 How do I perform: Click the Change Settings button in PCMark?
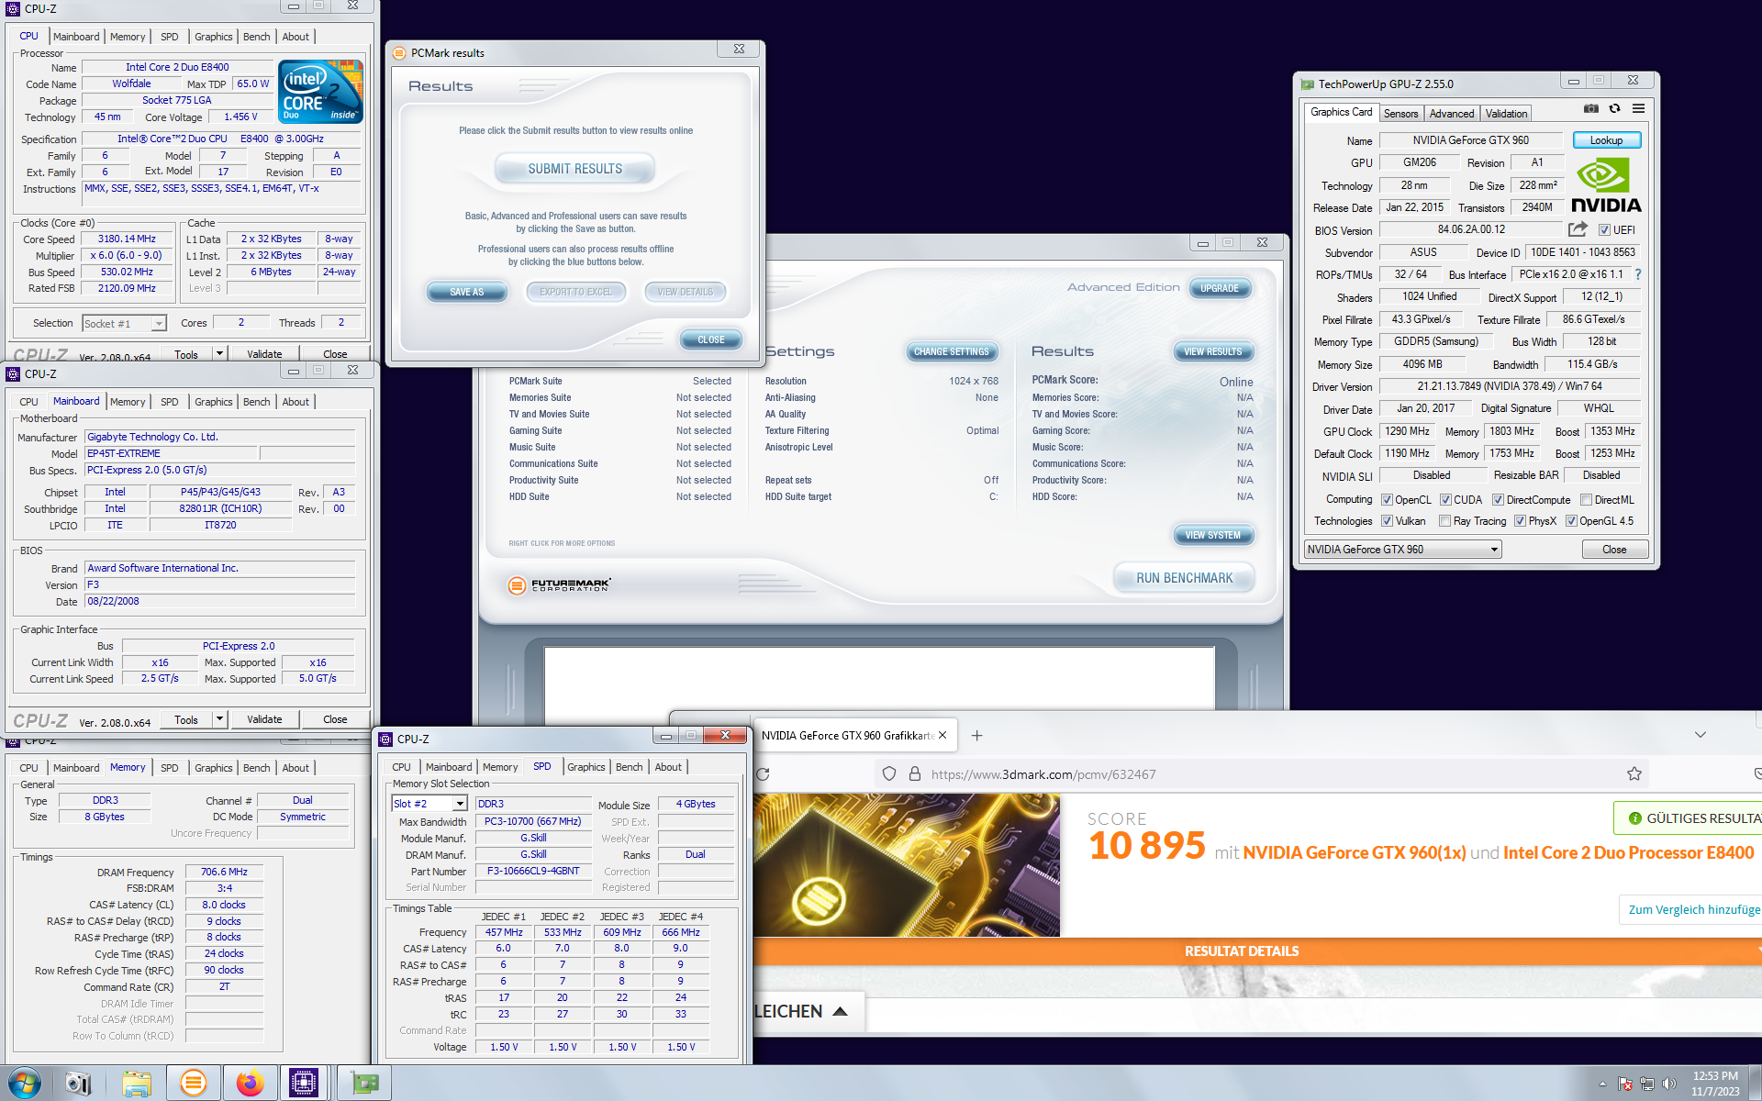952,351
